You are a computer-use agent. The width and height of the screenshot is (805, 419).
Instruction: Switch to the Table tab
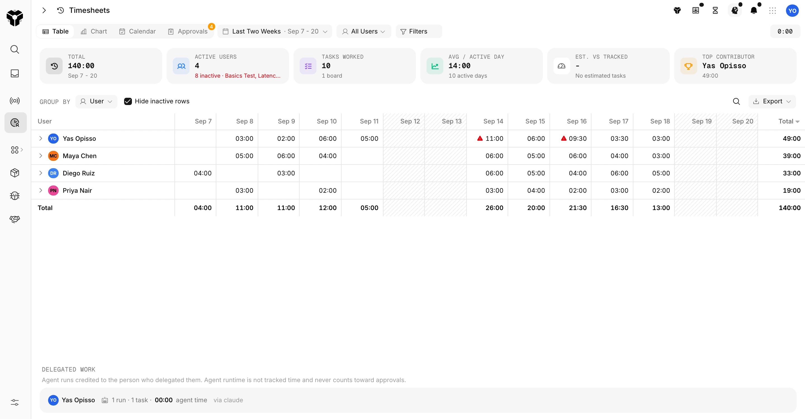[55, 31]
